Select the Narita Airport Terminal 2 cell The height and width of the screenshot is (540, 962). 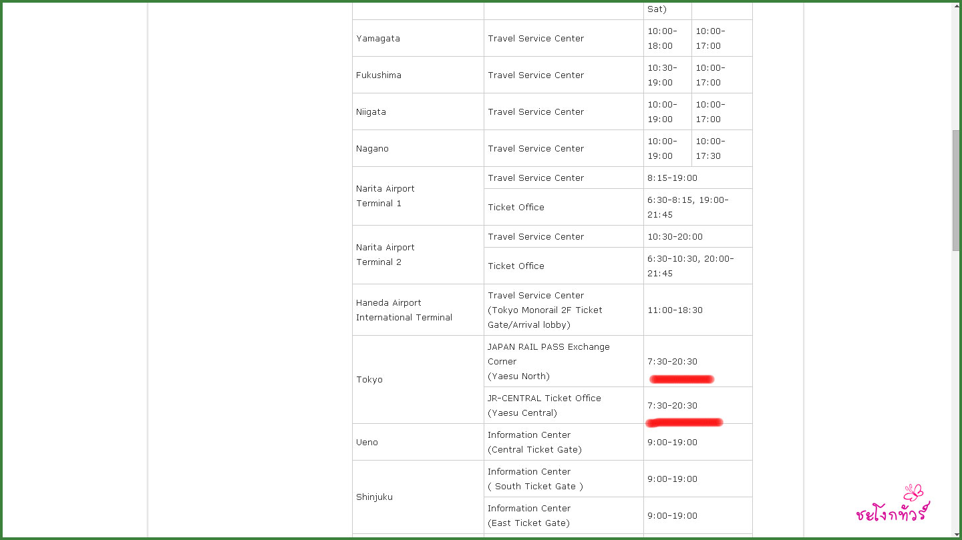(x=418, y=254)
